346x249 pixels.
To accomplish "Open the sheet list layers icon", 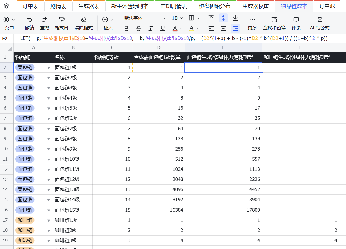I will 7,6.
